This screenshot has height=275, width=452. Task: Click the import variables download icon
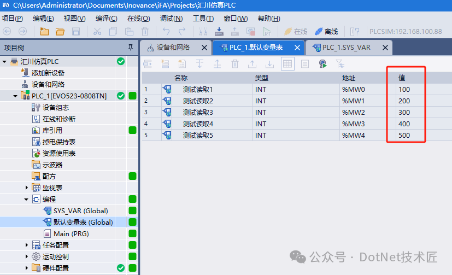click(270, 64)
